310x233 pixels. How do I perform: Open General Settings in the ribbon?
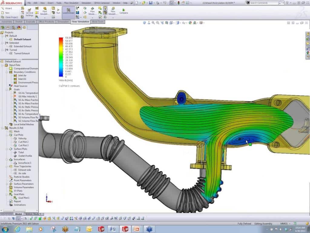pyautogui.click(x=29, y=12)
